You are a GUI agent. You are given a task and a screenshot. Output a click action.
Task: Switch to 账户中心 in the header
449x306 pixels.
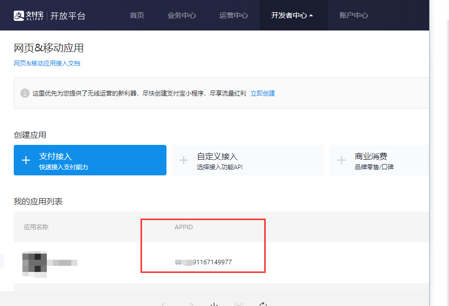point(353,15)
